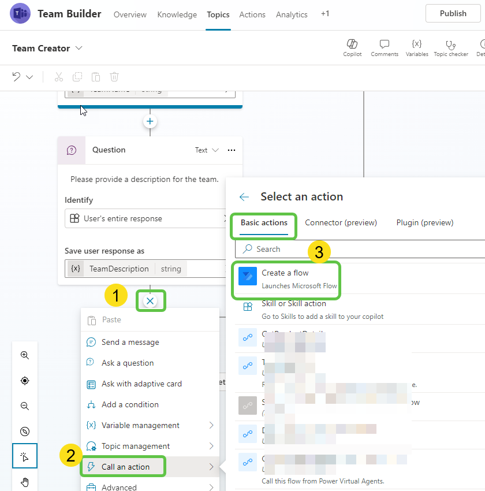Click the fit-to-view target icon

click(24, 381)
